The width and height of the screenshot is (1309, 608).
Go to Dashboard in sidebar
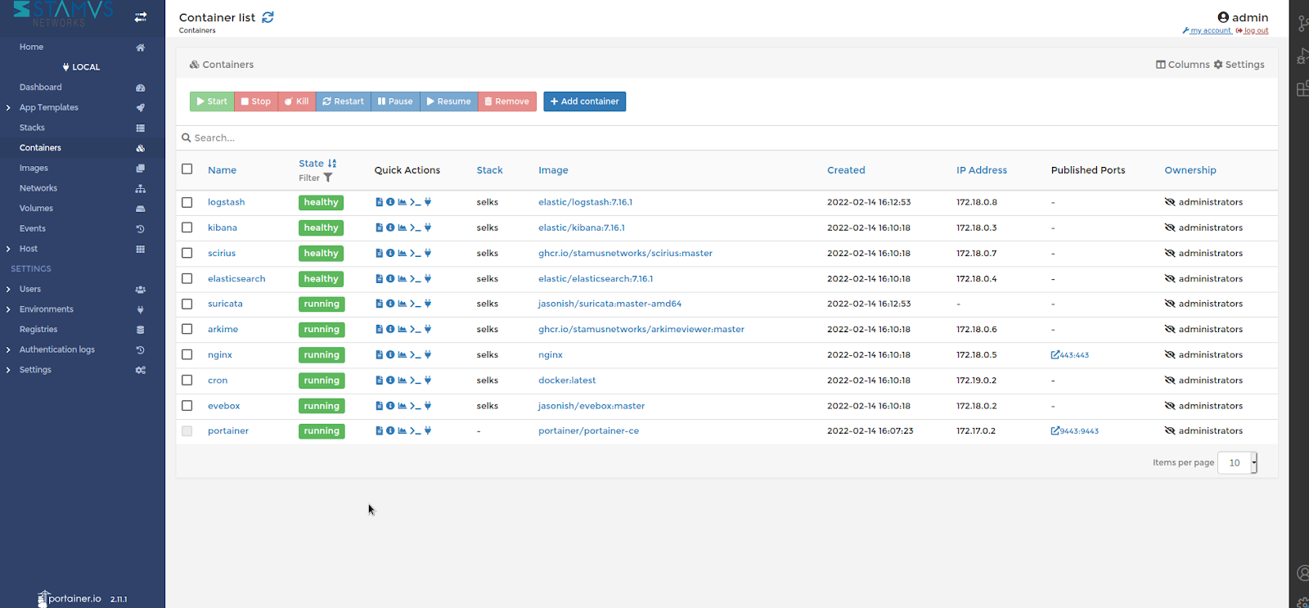[x=41, y=88]
